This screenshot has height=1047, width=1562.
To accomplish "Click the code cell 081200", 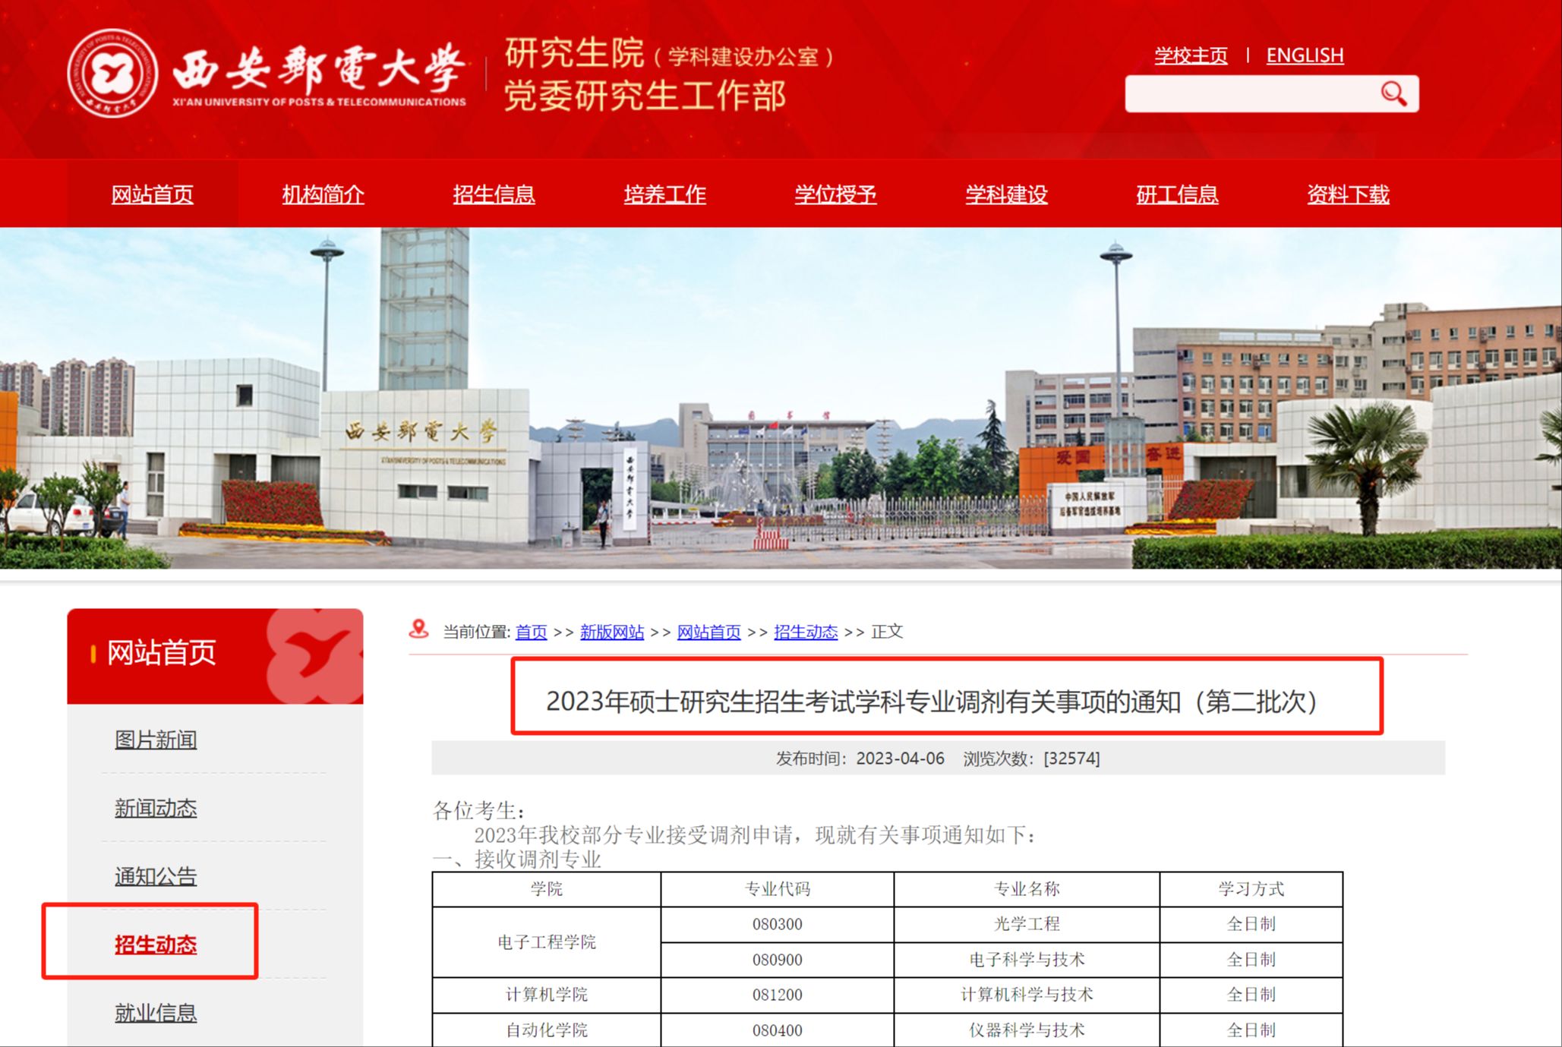I will click(778, 995).
